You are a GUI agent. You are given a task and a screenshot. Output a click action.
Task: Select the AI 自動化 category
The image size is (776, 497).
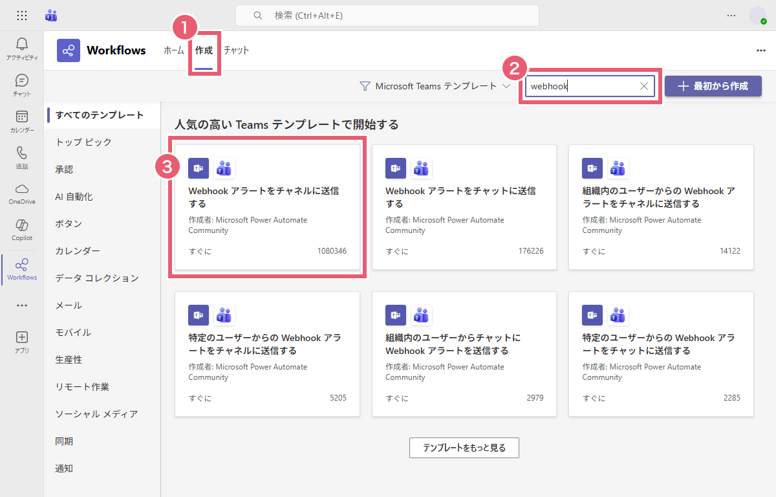74,197
